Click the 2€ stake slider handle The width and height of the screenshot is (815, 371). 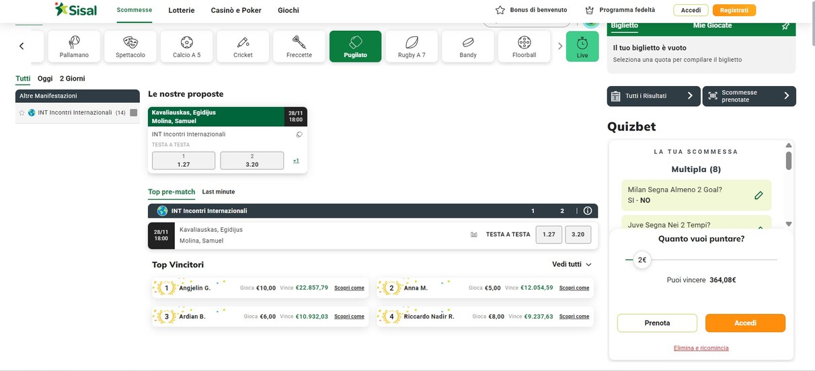coord(642,260)
